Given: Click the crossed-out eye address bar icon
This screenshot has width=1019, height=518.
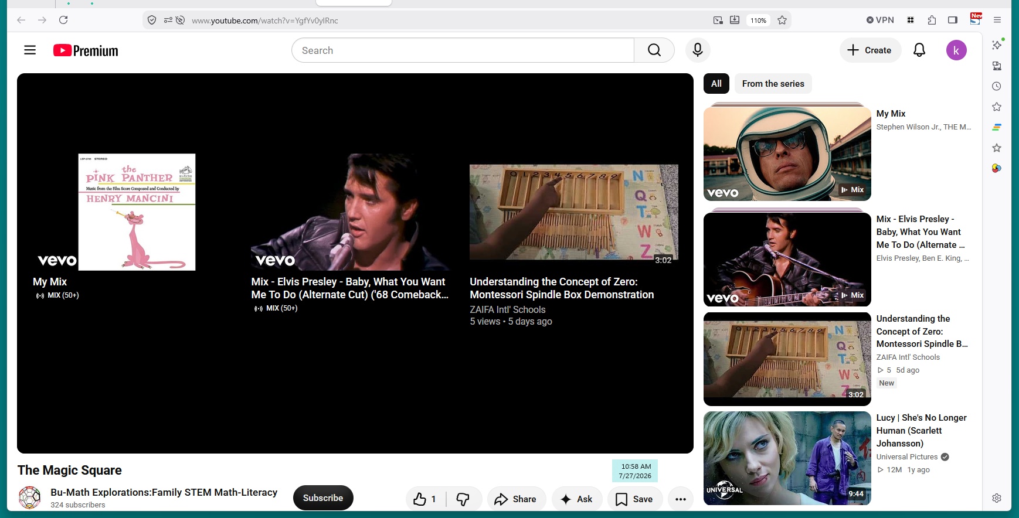Looking at the screenshot, I should tap(181, 21).
